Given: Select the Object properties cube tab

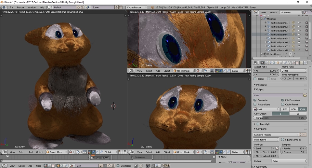Looking at the screenshot, I should pyautogui.click(x=278, y=63).
